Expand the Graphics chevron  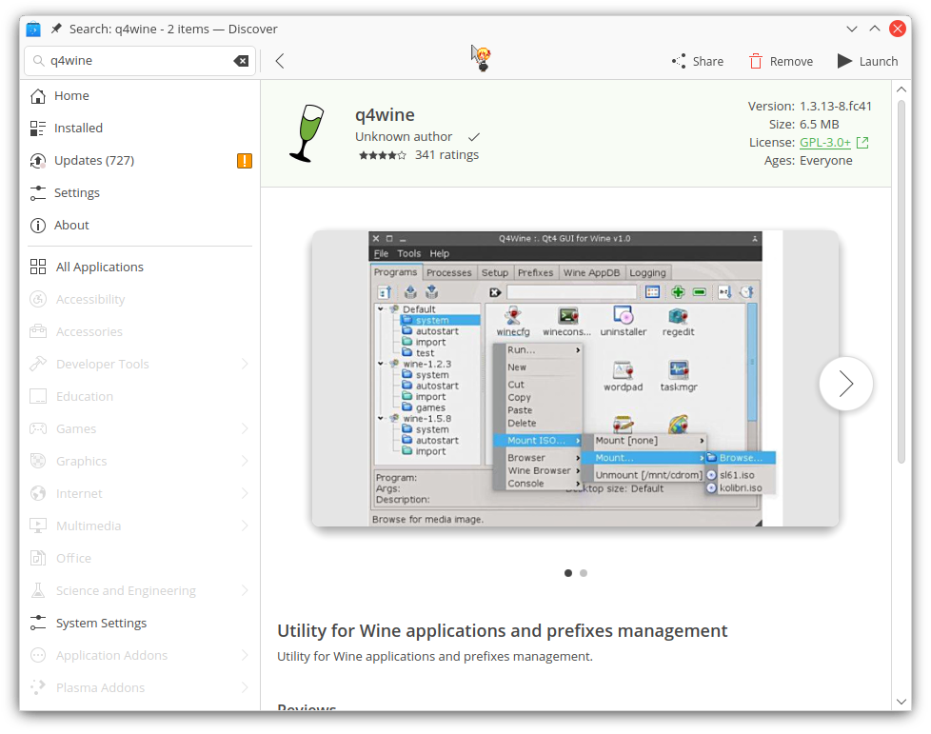coord(245,461)
